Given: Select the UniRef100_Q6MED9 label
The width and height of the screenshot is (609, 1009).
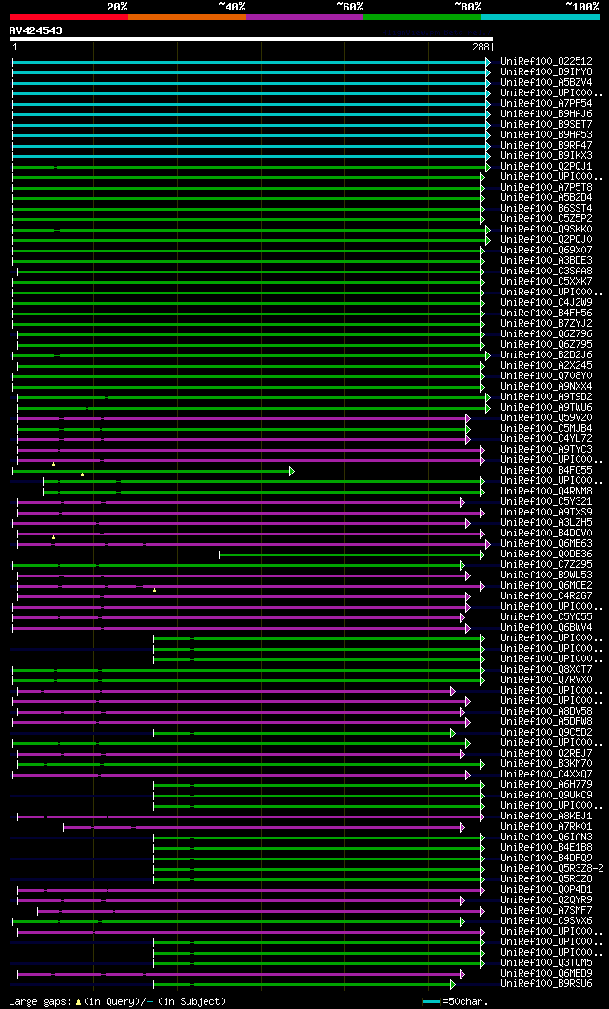Looking at the screenshot, I should point(547,973).
